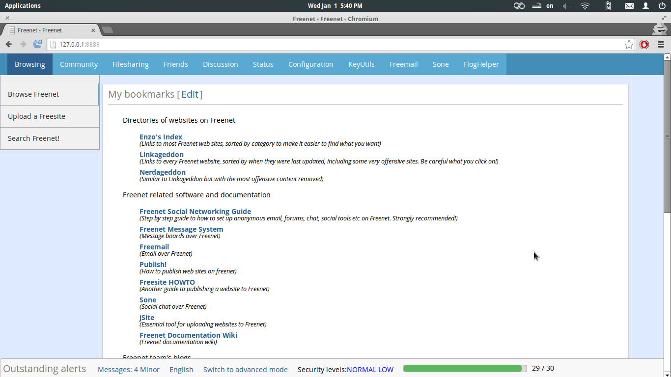Open the battery indicator

coord(608,6)
